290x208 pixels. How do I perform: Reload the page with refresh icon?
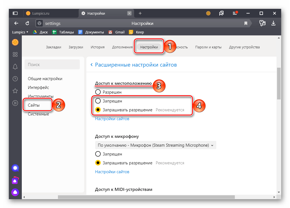click(x=27, y=23)
